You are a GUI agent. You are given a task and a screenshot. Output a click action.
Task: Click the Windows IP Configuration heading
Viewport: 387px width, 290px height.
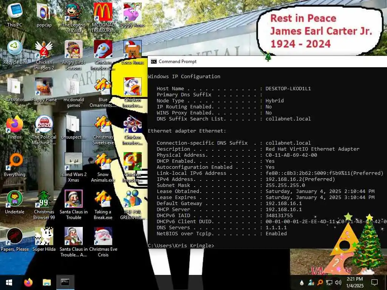184,76
